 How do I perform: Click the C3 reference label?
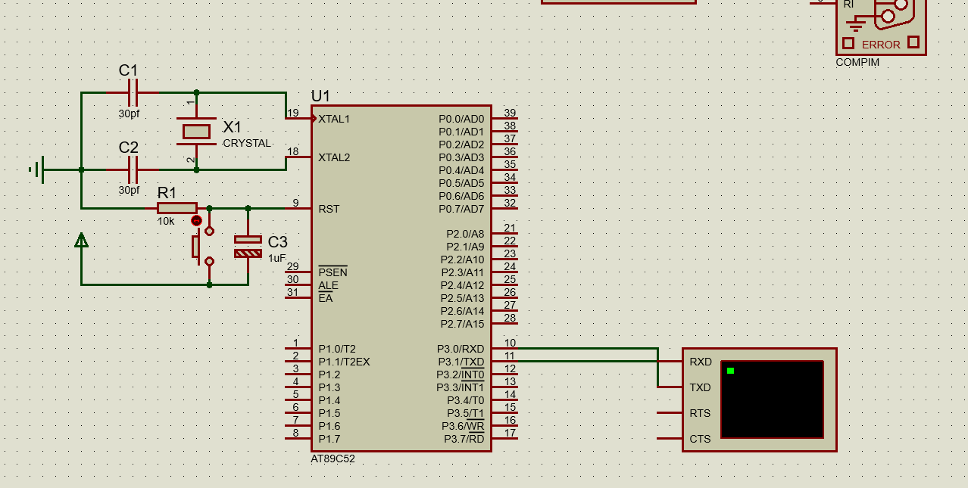277,242
